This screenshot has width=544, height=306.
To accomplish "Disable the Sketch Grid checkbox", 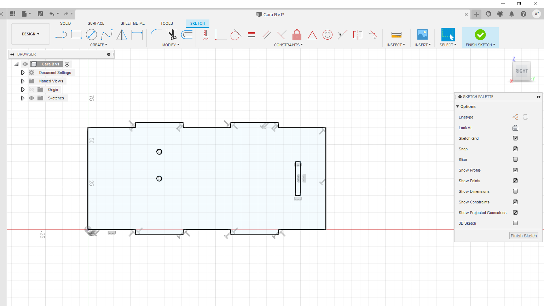I will pos(515,138).
